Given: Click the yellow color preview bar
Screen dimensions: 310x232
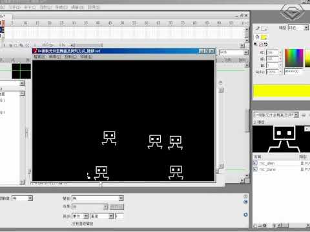Looking at the screenshot, I should click(x=282, y=91).
